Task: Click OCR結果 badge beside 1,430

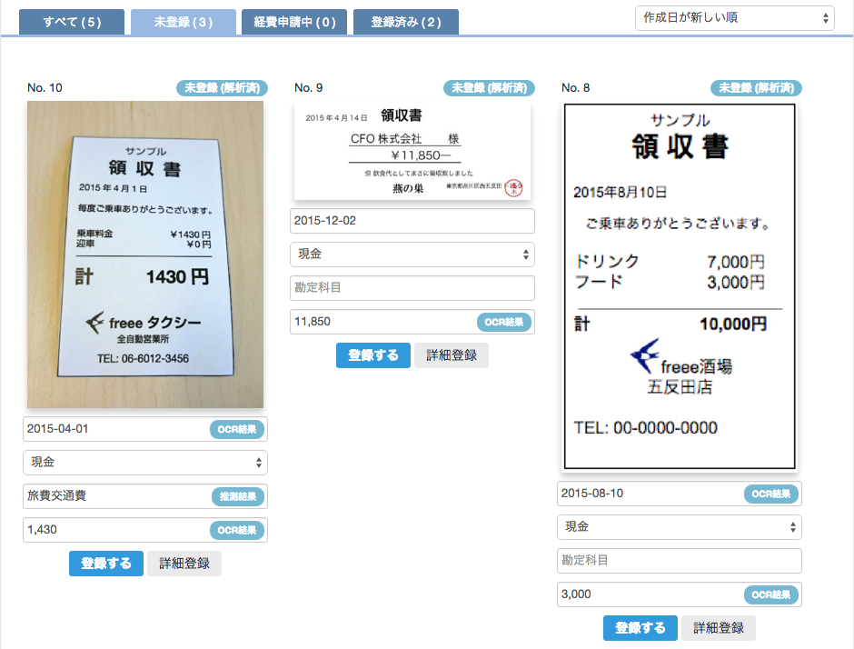Action: 237,530
